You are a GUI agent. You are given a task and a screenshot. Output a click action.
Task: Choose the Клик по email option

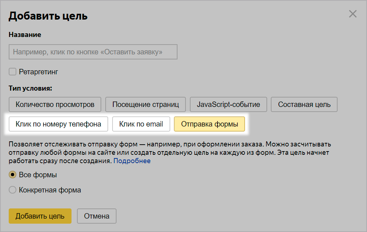point(141,124)
